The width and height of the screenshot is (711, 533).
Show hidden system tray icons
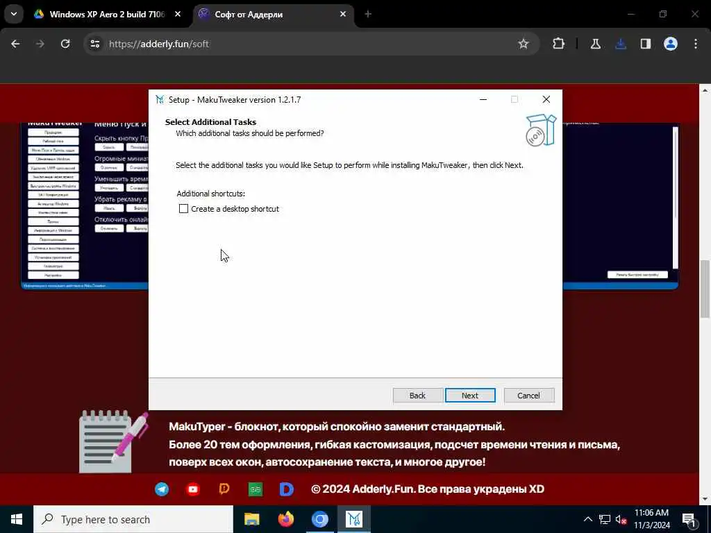587,519
